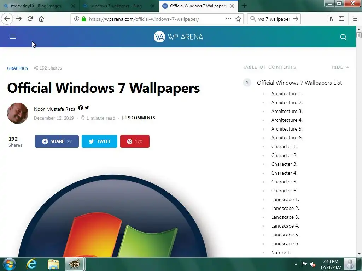
Task: Jump to Landscape 5 entry
Action: (285, 235)
